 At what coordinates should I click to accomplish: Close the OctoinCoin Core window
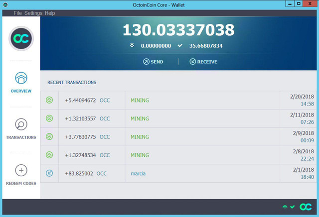[310, 3]
